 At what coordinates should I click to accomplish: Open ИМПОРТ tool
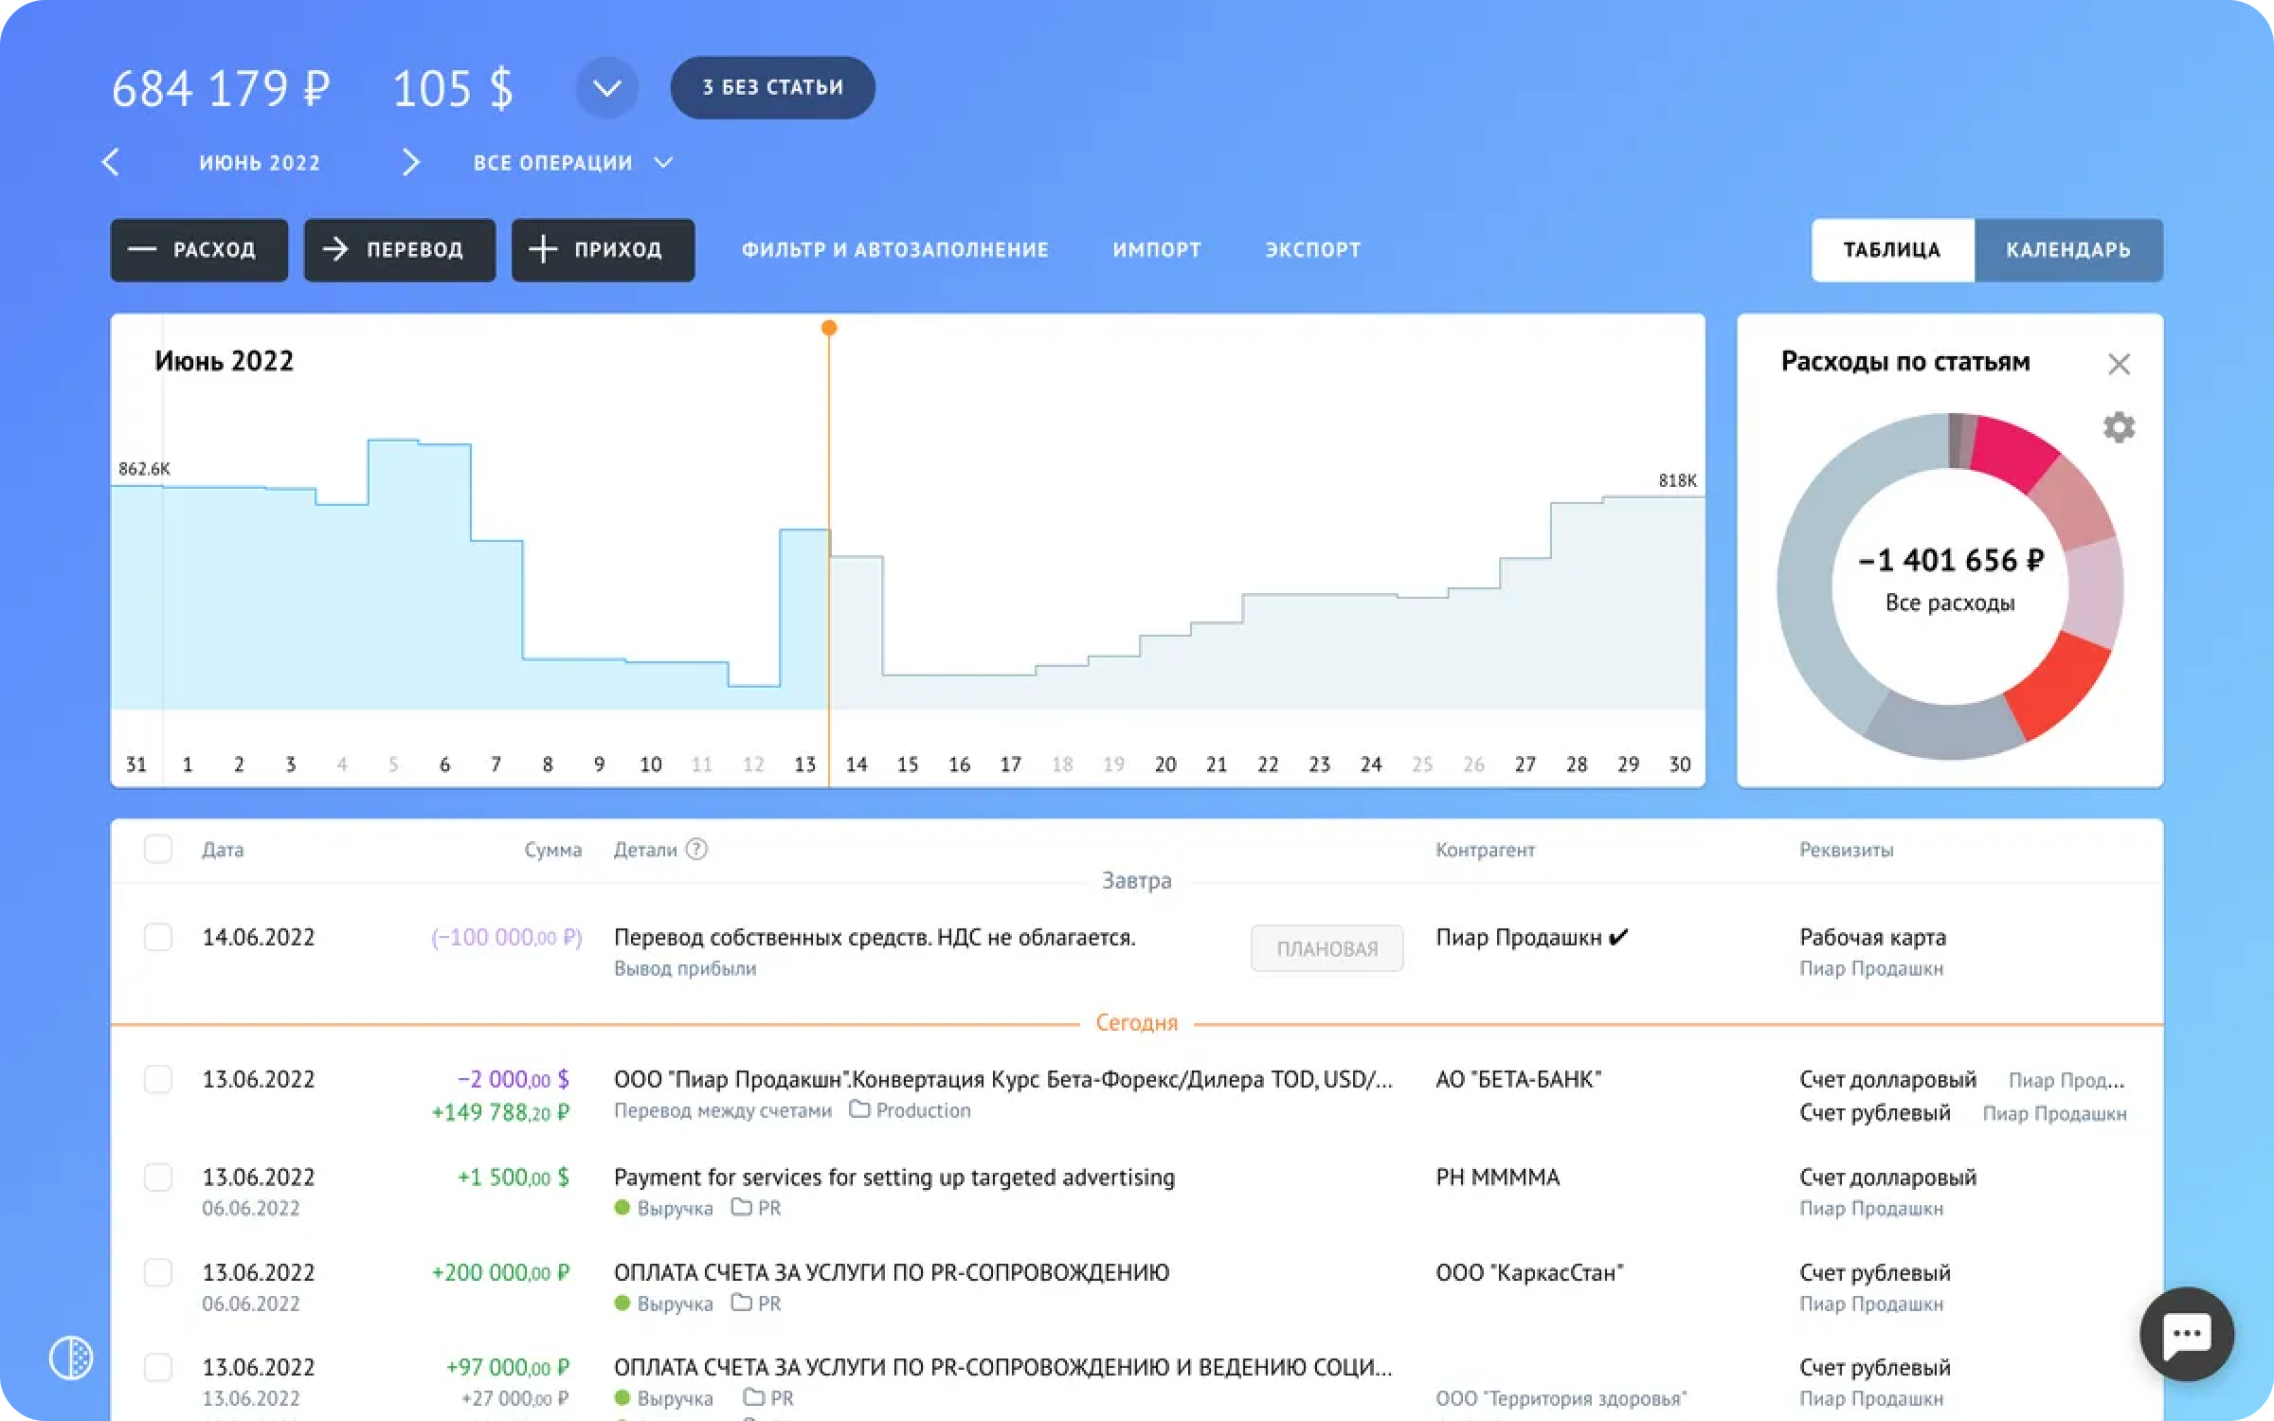pyautogui.click(x=1154, y=249)
